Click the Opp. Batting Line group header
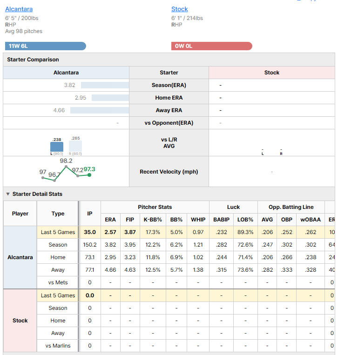338x355 pixels. [291, 207]
